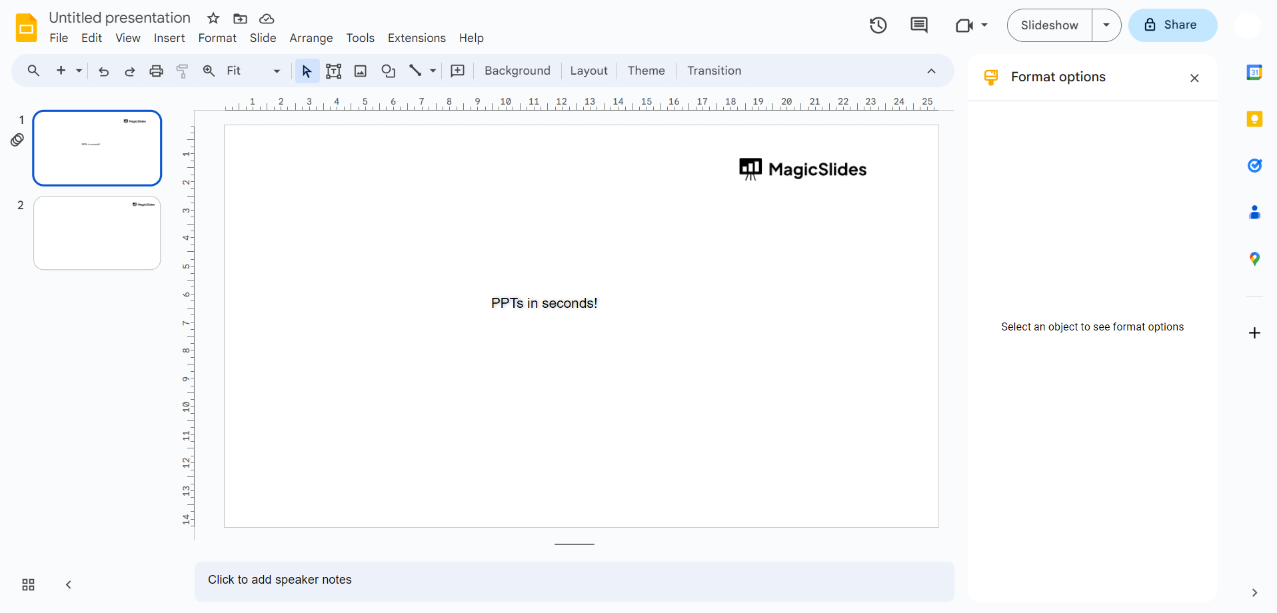Open the Arrange menu
Image resolution: width=1277 pixels, height=613 pixels.
coord(311,38)
